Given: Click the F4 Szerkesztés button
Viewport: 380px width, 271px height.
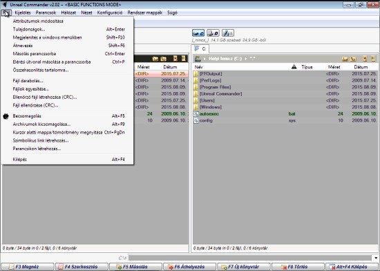Looking at the screenshot, I should 82,267.
